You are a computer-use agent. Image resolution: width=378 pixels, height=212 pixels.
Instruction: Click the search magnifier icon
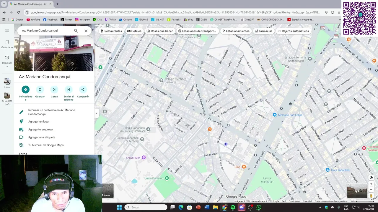point(76,31)
